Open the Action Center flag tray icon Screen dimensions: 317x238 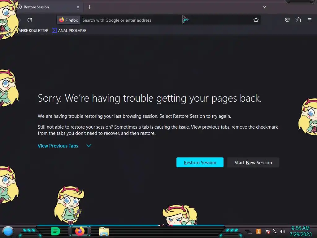268,231
